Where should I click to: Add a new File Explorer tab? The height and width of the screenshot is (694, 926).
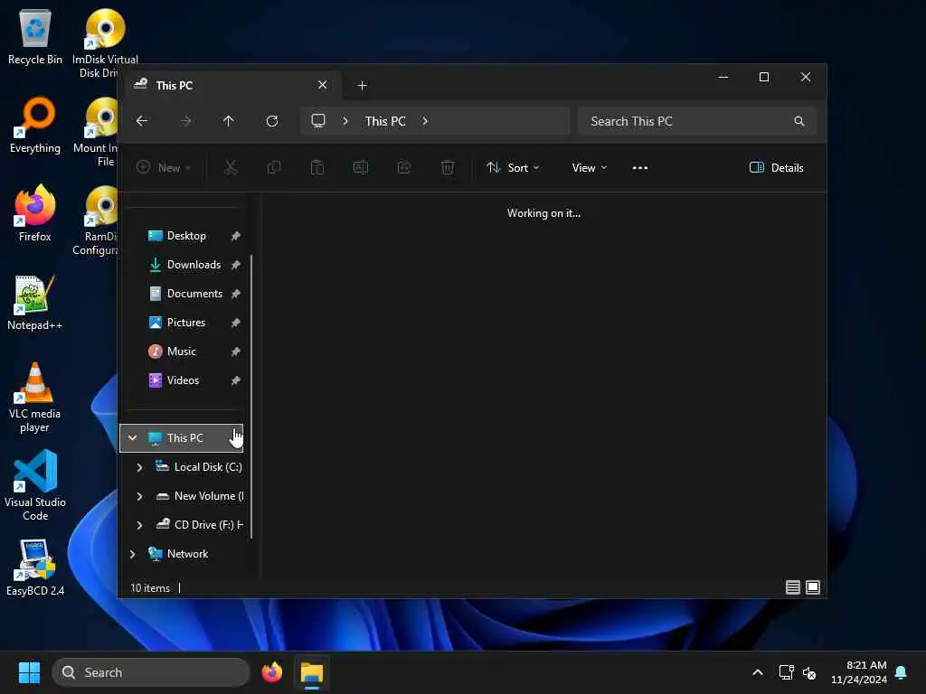[363, 86]
